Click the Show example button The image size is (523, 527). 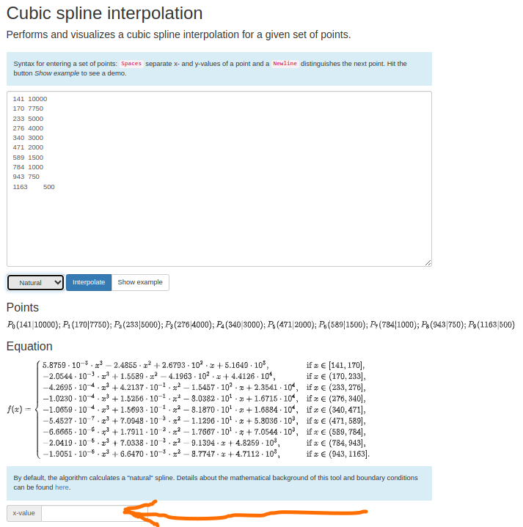click(x=140, y=282)
